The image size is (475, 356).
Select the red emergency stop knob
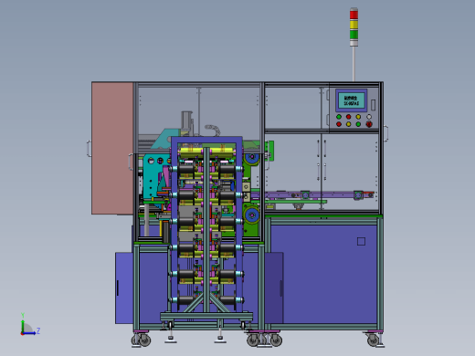(x=369, y=124)
